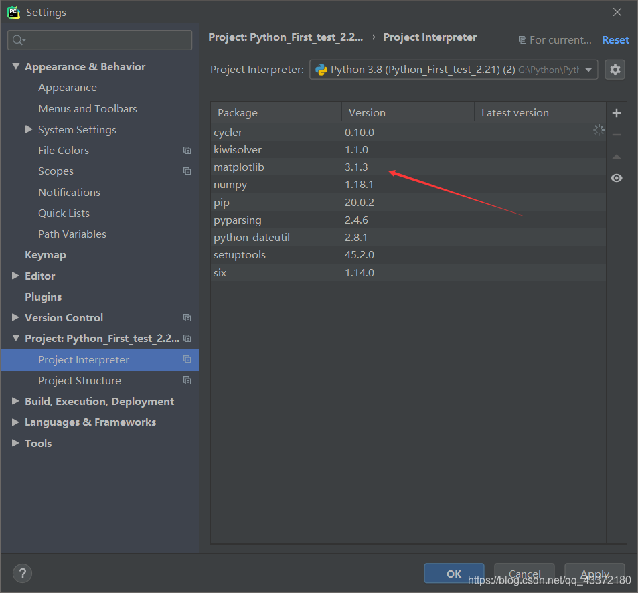The width and height of the screenshot is (638, 593).
Task: Click the project-level icon beside Project Structure
Action: click(x=187, y=380)
